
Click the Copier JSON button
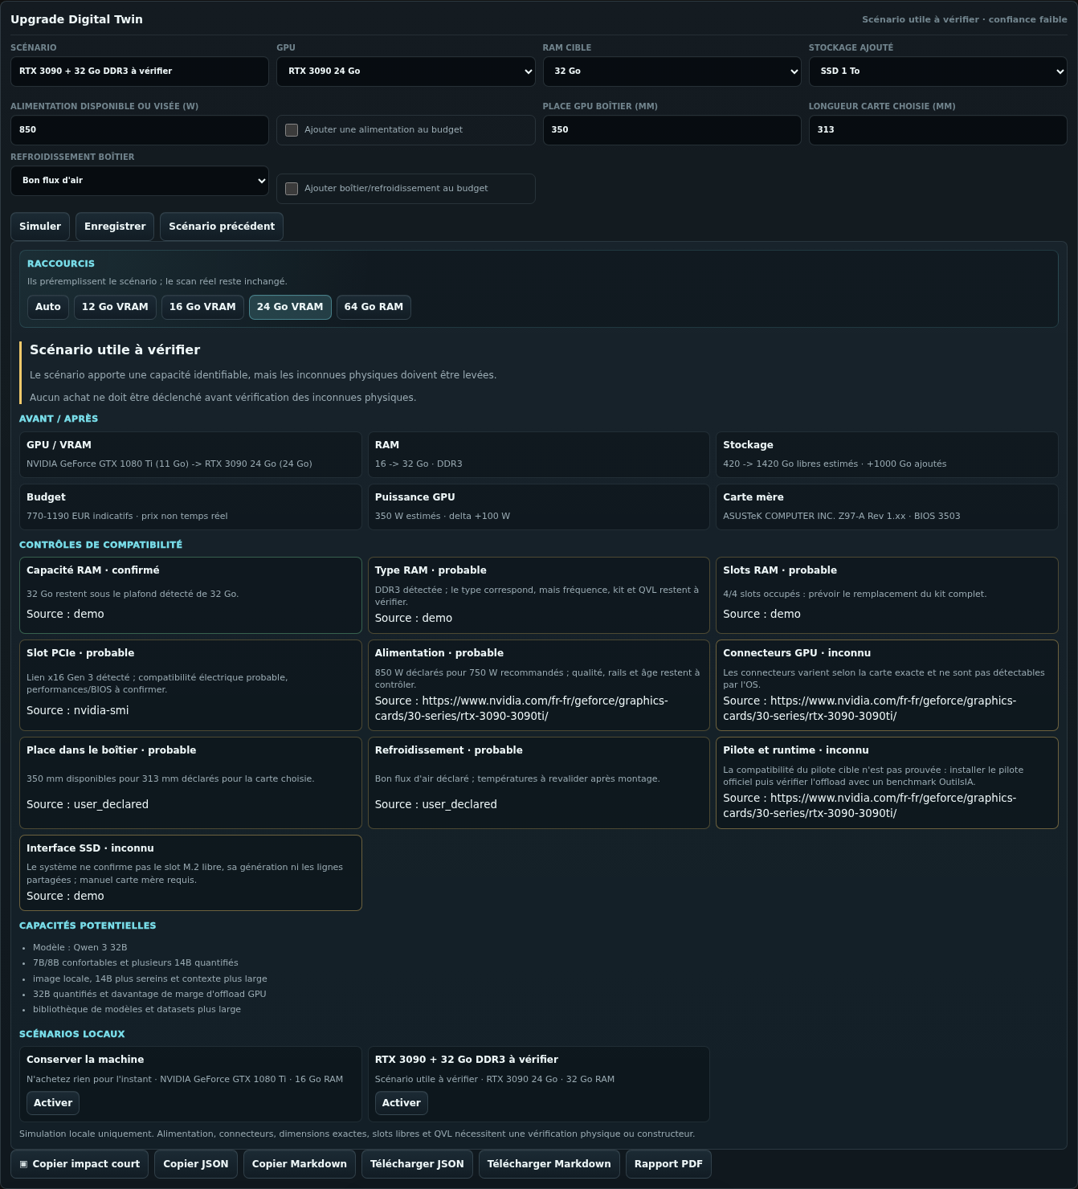click(x=196, y=1164)
